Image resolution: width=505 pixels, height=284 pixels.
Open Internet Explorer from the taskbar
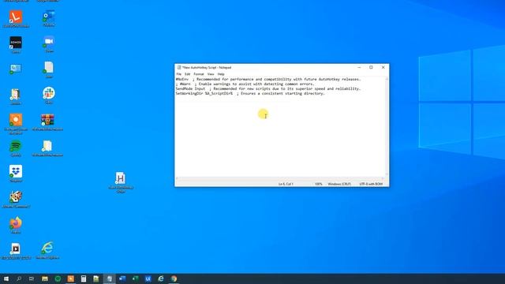[161, 278]
